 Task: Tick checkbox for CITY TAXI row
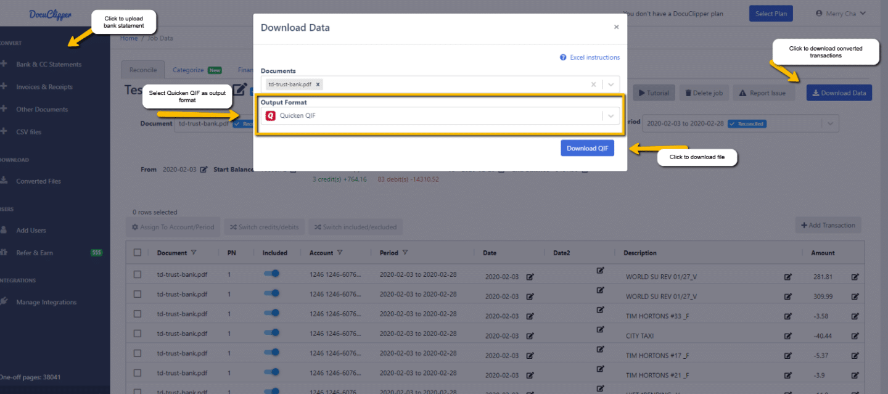pyautogui.click(x=138, y=334)
